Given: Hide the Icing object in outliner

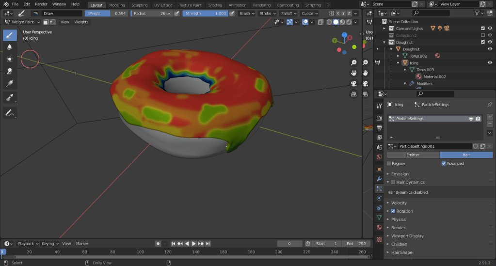Looking at the screenshot, I should [490, 63].
